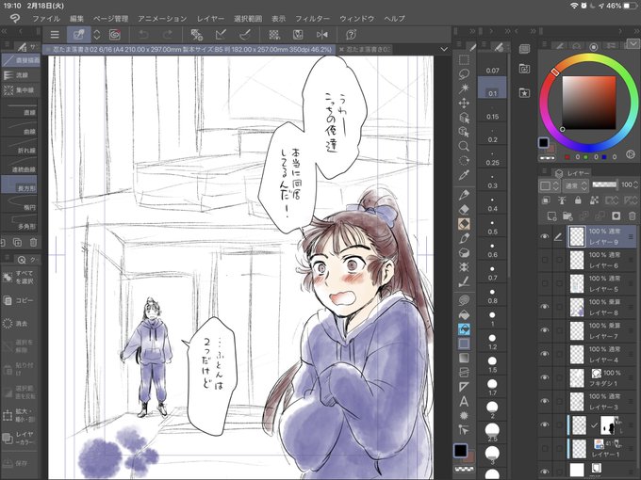Click the flip horizontal icon in command bar
Viewport: 641px width, 480px height.
[322, 35]
